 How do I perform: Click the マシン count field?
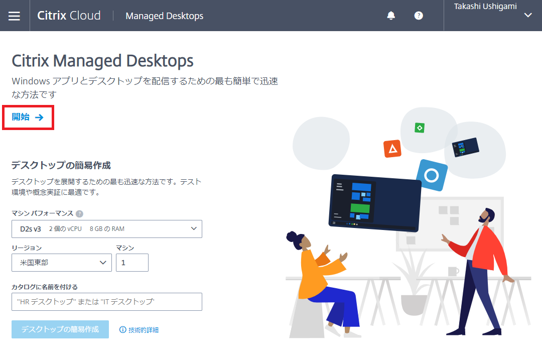(x=132, y=262)
